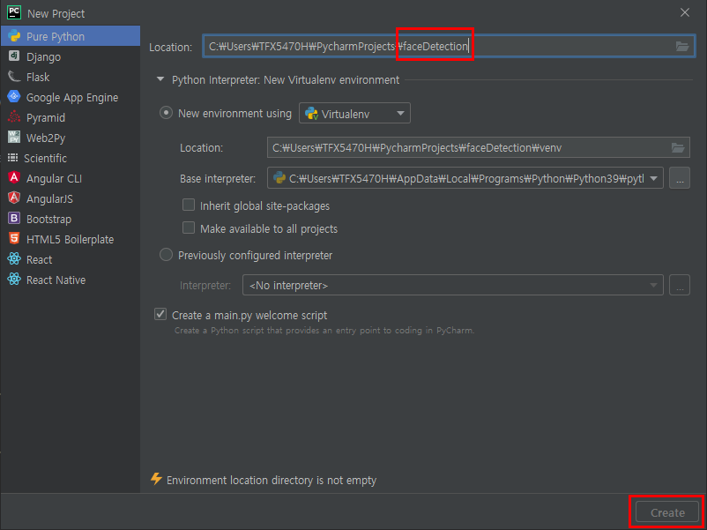The width and height of the screenshot is (707, 530).
Task: Click the Google App Engine icon
Action: click(14, 96)
